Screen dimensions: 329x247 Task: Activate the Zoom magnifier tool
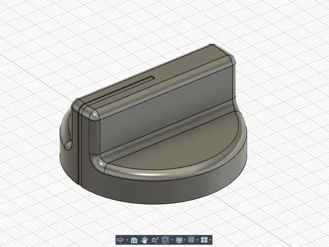[155, 240]
